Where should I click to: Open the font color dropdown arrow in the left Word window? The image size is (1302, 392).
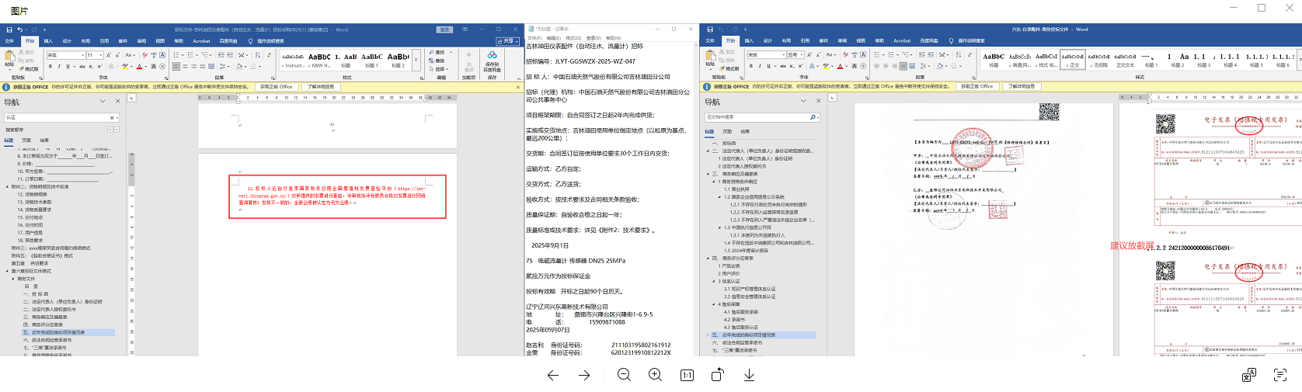tap(146, 66)
